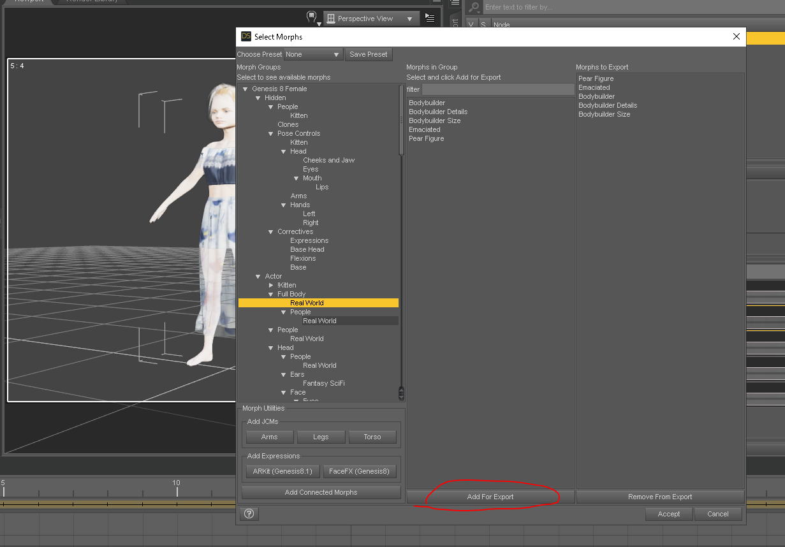
Task: Click the search magnifier icon
Action: pyautogui.click(x=474, y=8)
